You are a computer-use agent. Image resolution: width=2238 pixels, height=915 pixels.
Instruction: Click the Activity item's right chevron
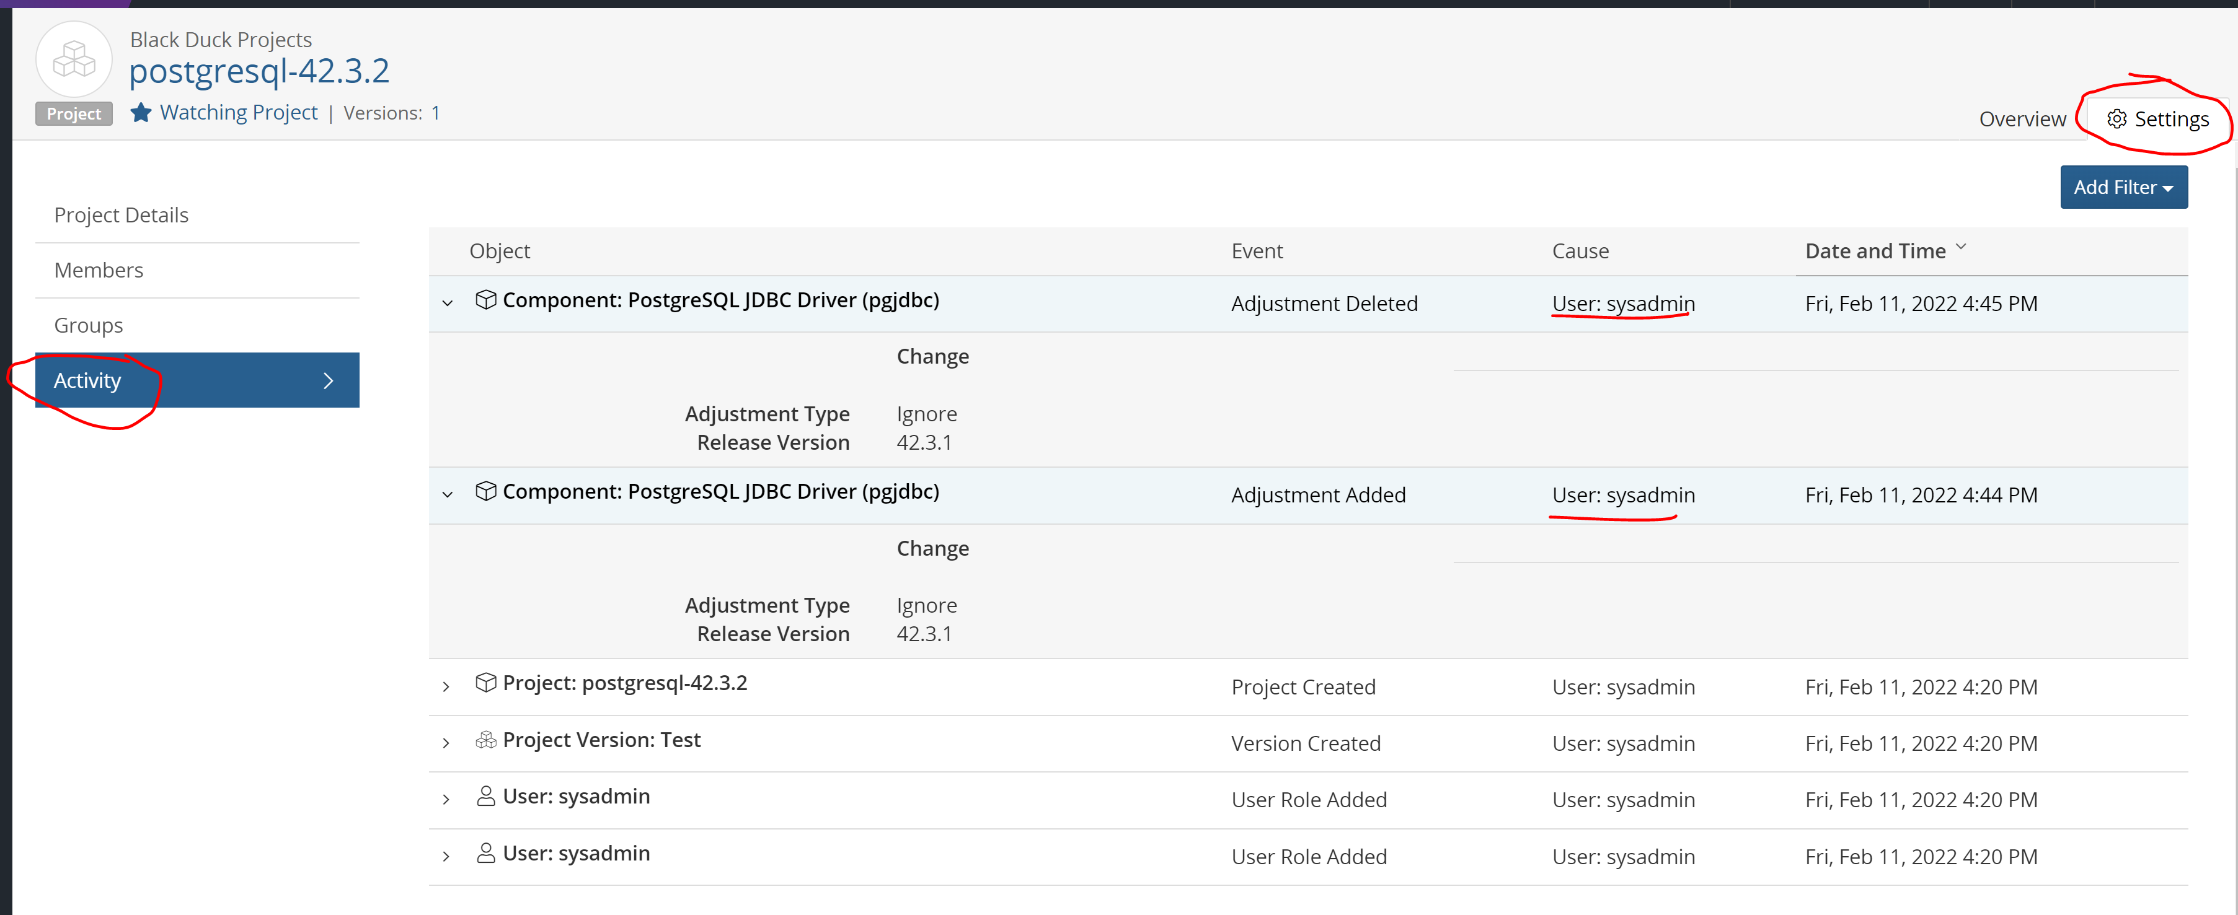point(329,380)
